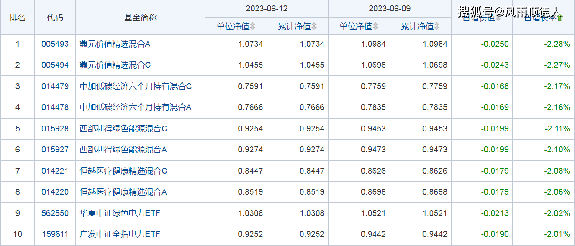
Task: Click the 排名 column header
Action: [x=18, y=18]
